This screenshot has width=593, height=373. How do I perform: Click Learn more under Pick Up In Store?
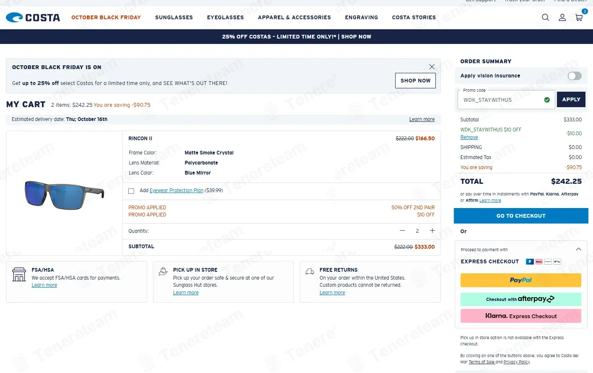186,293
